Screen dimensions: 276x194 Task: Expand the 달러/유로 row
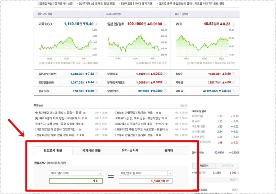(165, 74)
